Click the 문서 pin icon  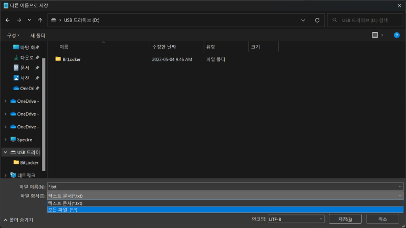(37, 68)
